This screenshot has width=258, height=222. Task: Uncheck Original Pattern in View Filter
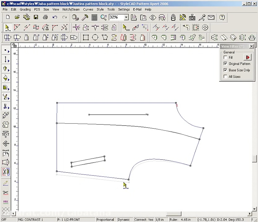click(x=225, y=63)
